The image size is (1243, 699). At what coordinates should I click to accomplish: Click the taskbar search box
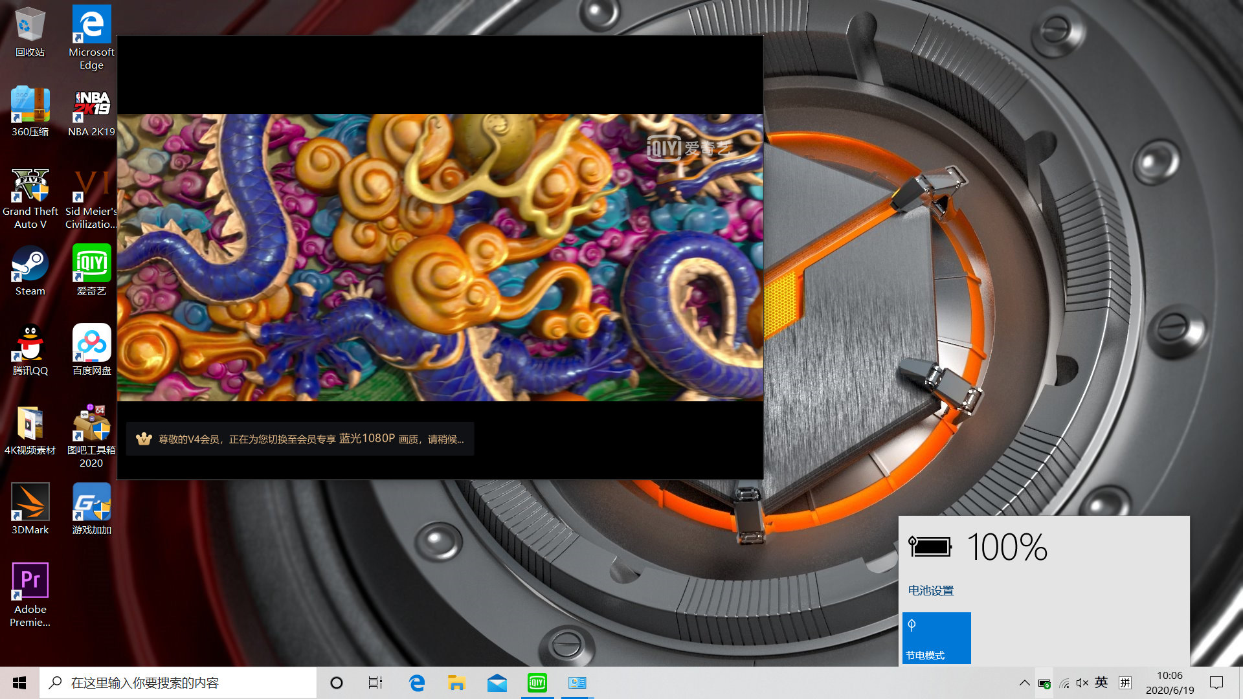(x=178, y=683)
